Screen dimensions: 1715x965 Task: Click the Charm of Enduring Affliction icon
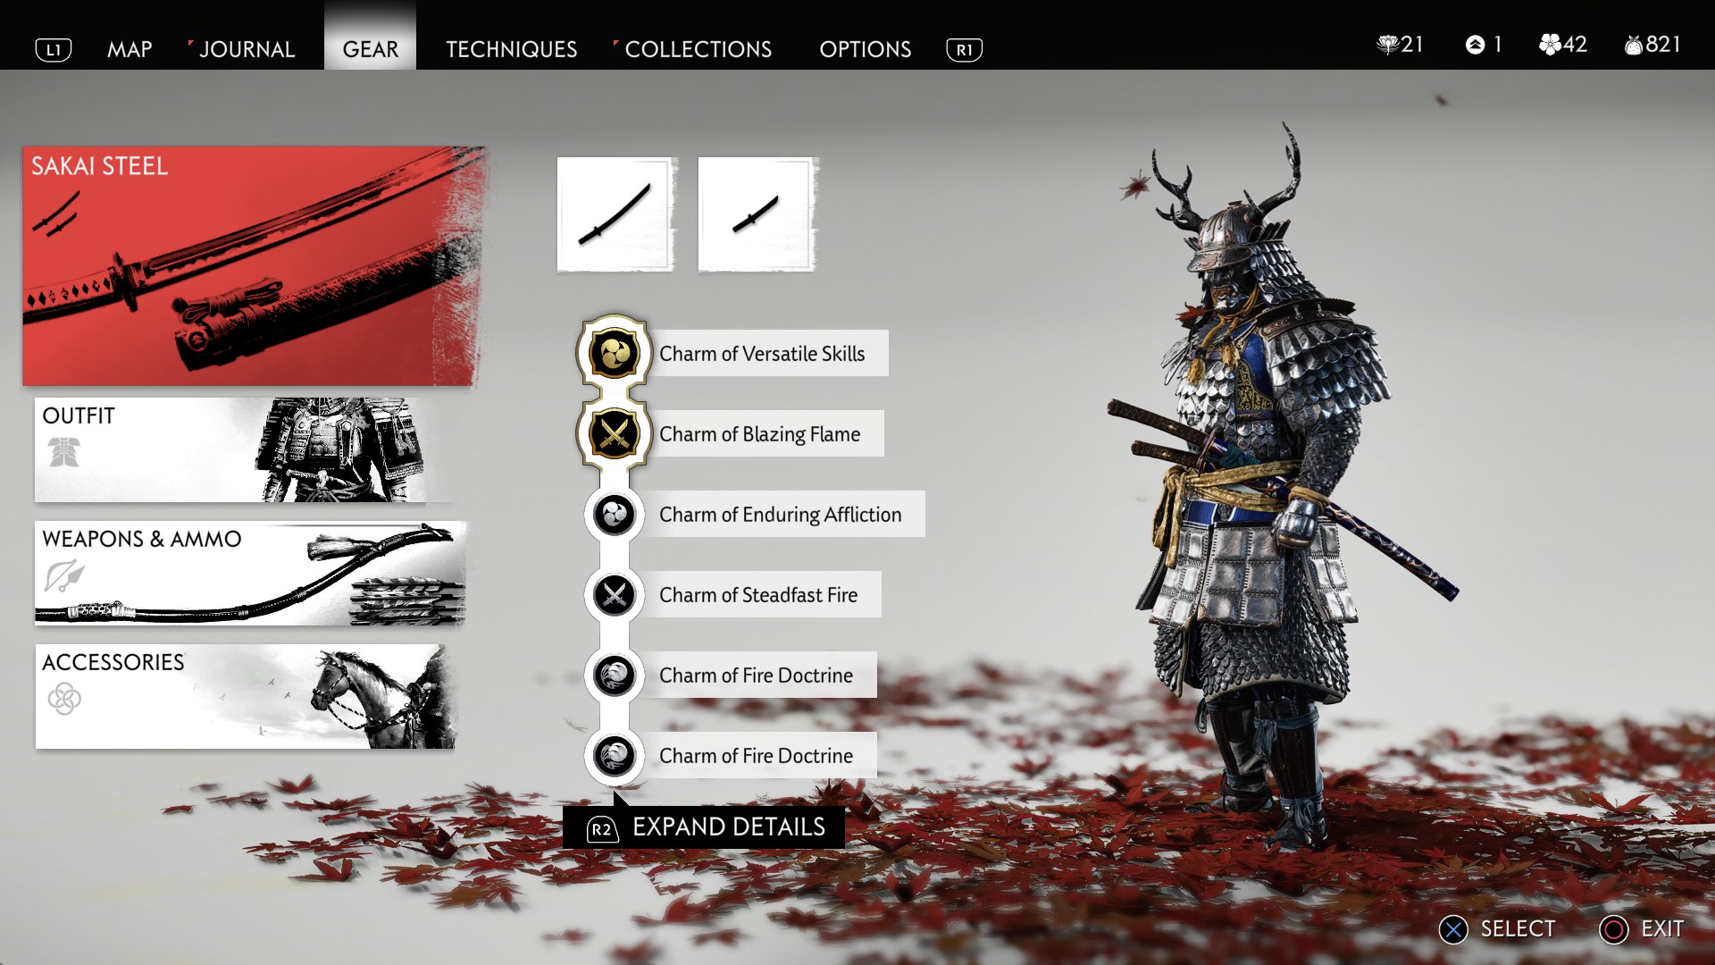point(614,515)
